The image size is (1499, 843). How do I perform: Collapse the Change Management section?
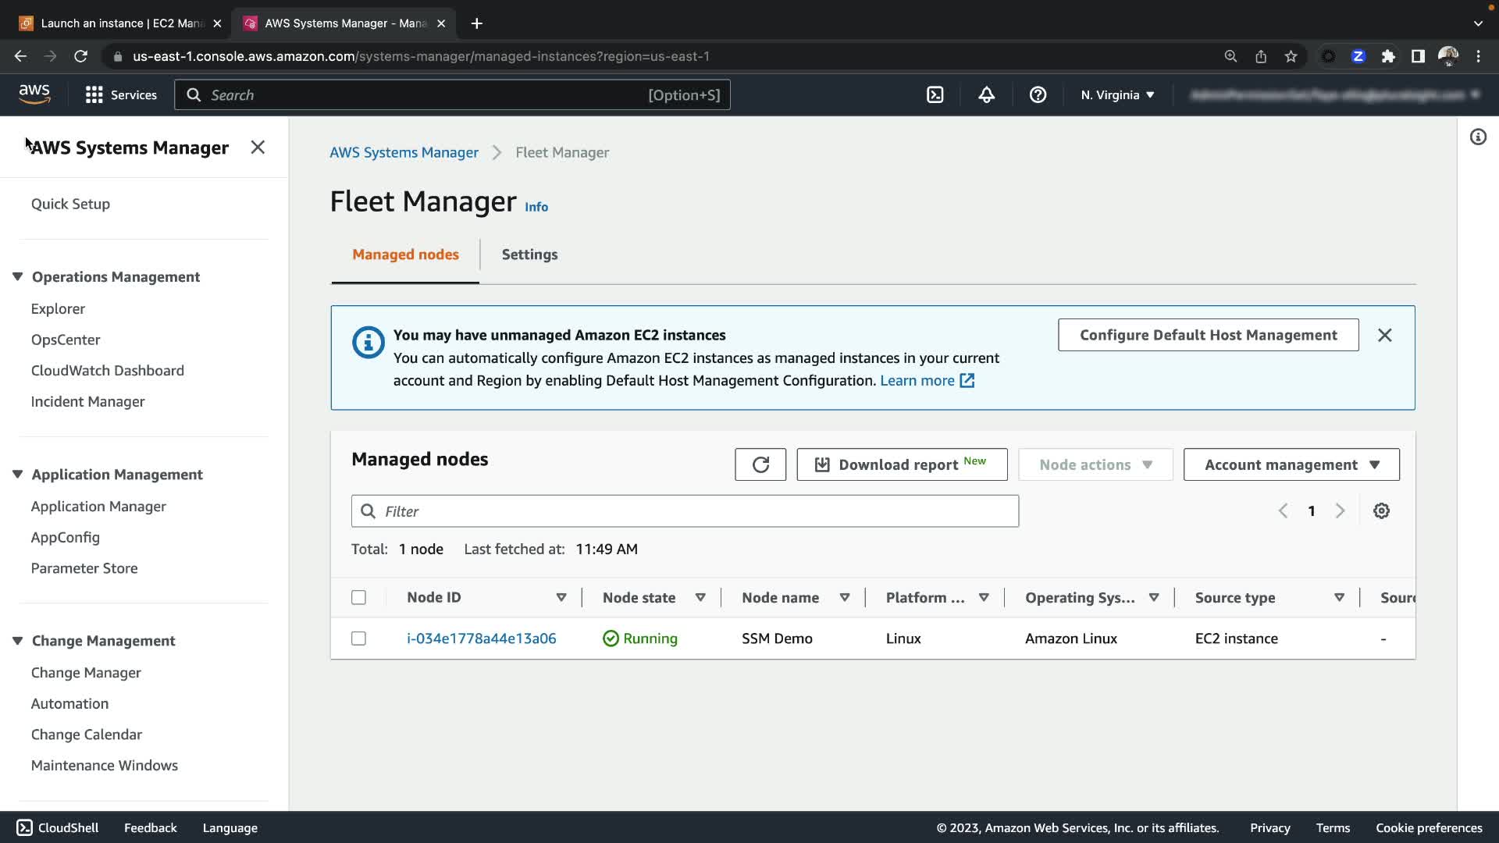(x=17, y=641)
